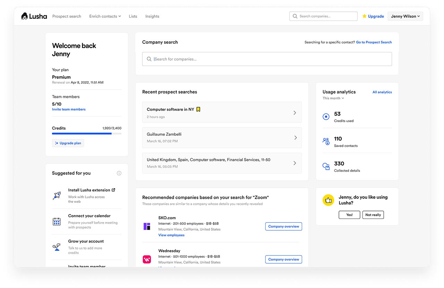Select the Connect your calendar suggestion

tap(87, 221)
